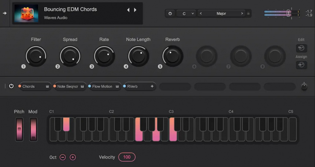Viewport: 315px width, 167px height.
Task: Click the plus icon on RVerb
Action: 152,86
